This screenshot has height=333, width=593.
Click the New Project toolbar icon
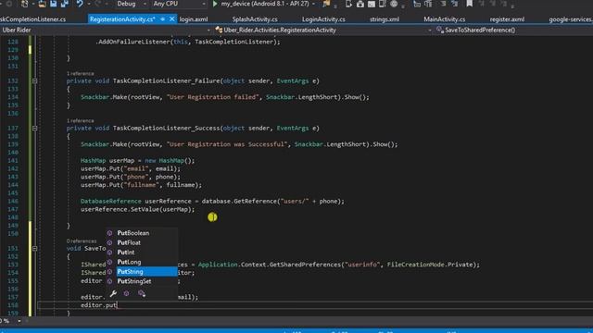coord(25,4)
